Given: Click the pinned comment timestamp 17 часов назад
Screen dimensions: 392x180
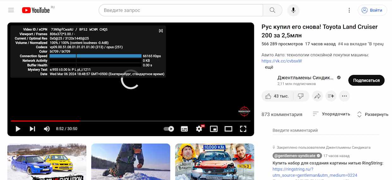Looking at the screenshot, I should [x=336, y=156].
